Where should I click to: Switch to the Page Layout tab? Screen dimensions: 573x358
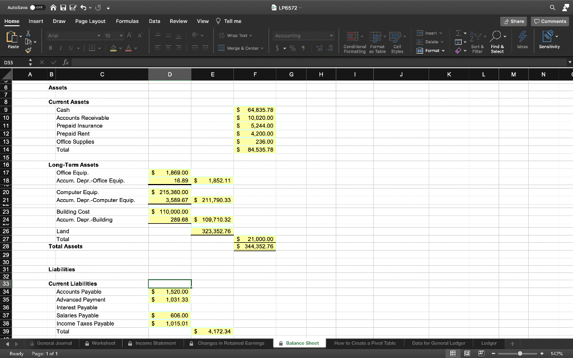pos(90,21)
